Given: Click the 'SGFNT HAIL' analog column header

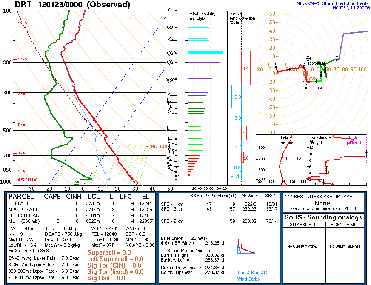Looking at the screenshot, I should click(343, 225).
